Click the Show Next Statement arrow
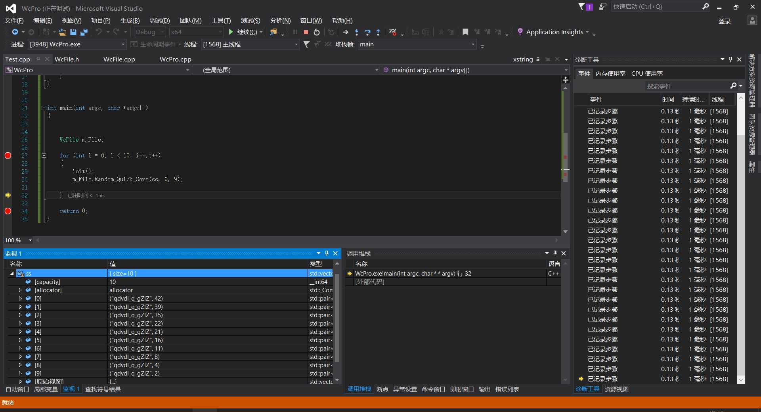 pos(346,32)
